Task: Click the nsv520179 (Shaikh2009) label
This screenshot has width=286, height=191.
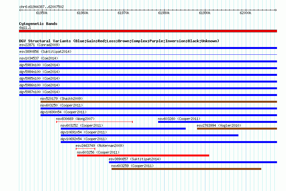Action: (61, 99)
